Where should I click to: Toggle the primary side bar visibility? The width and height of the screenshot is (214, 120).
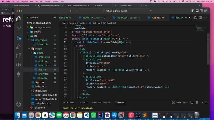[x=193, y=11]
